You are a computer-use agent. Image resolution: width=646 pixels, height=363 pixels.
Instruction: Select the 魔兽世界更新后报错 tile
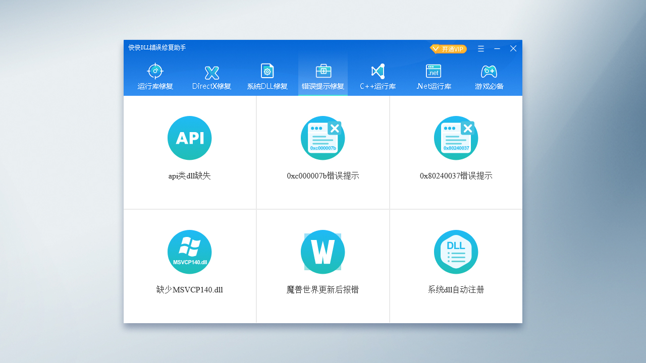tap(322, 266)
